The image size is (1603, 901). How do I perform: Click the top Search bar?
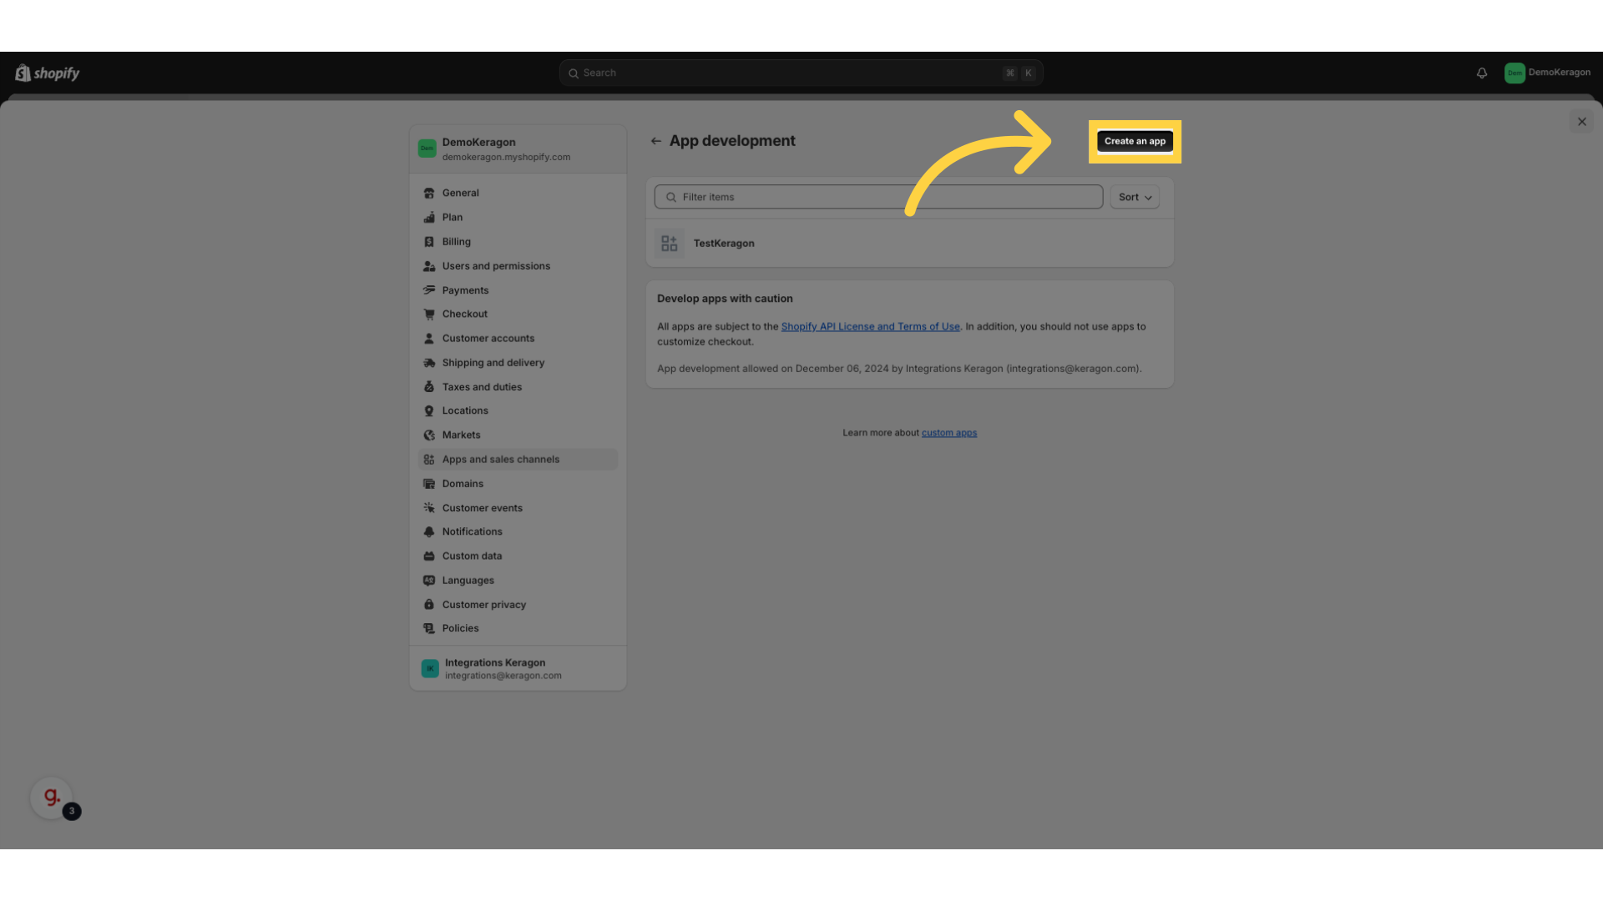(801, 73)
